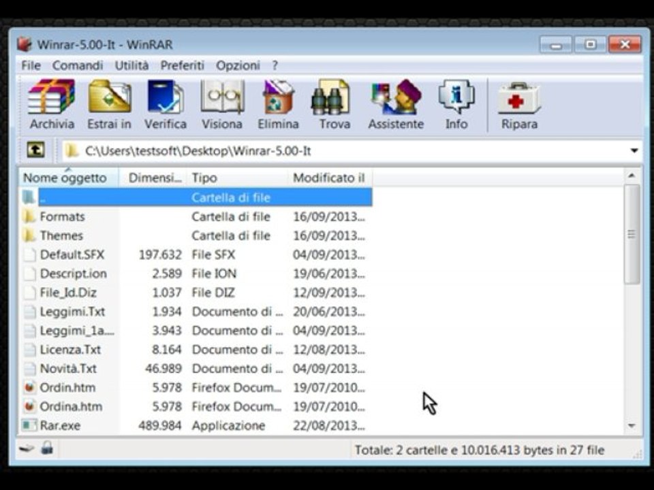Click the Ordin.htm Firefox icon
The height and width of the screenshot is (490, 654).
[29, 387]
